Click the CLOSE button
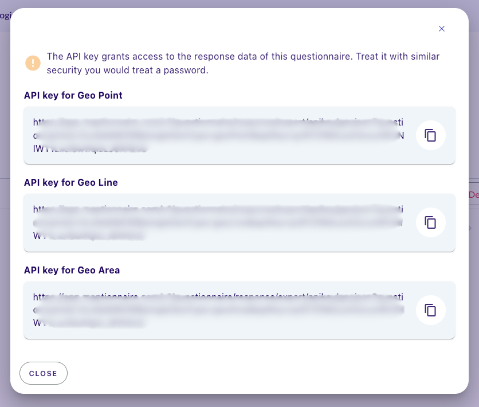 [44, 373]
